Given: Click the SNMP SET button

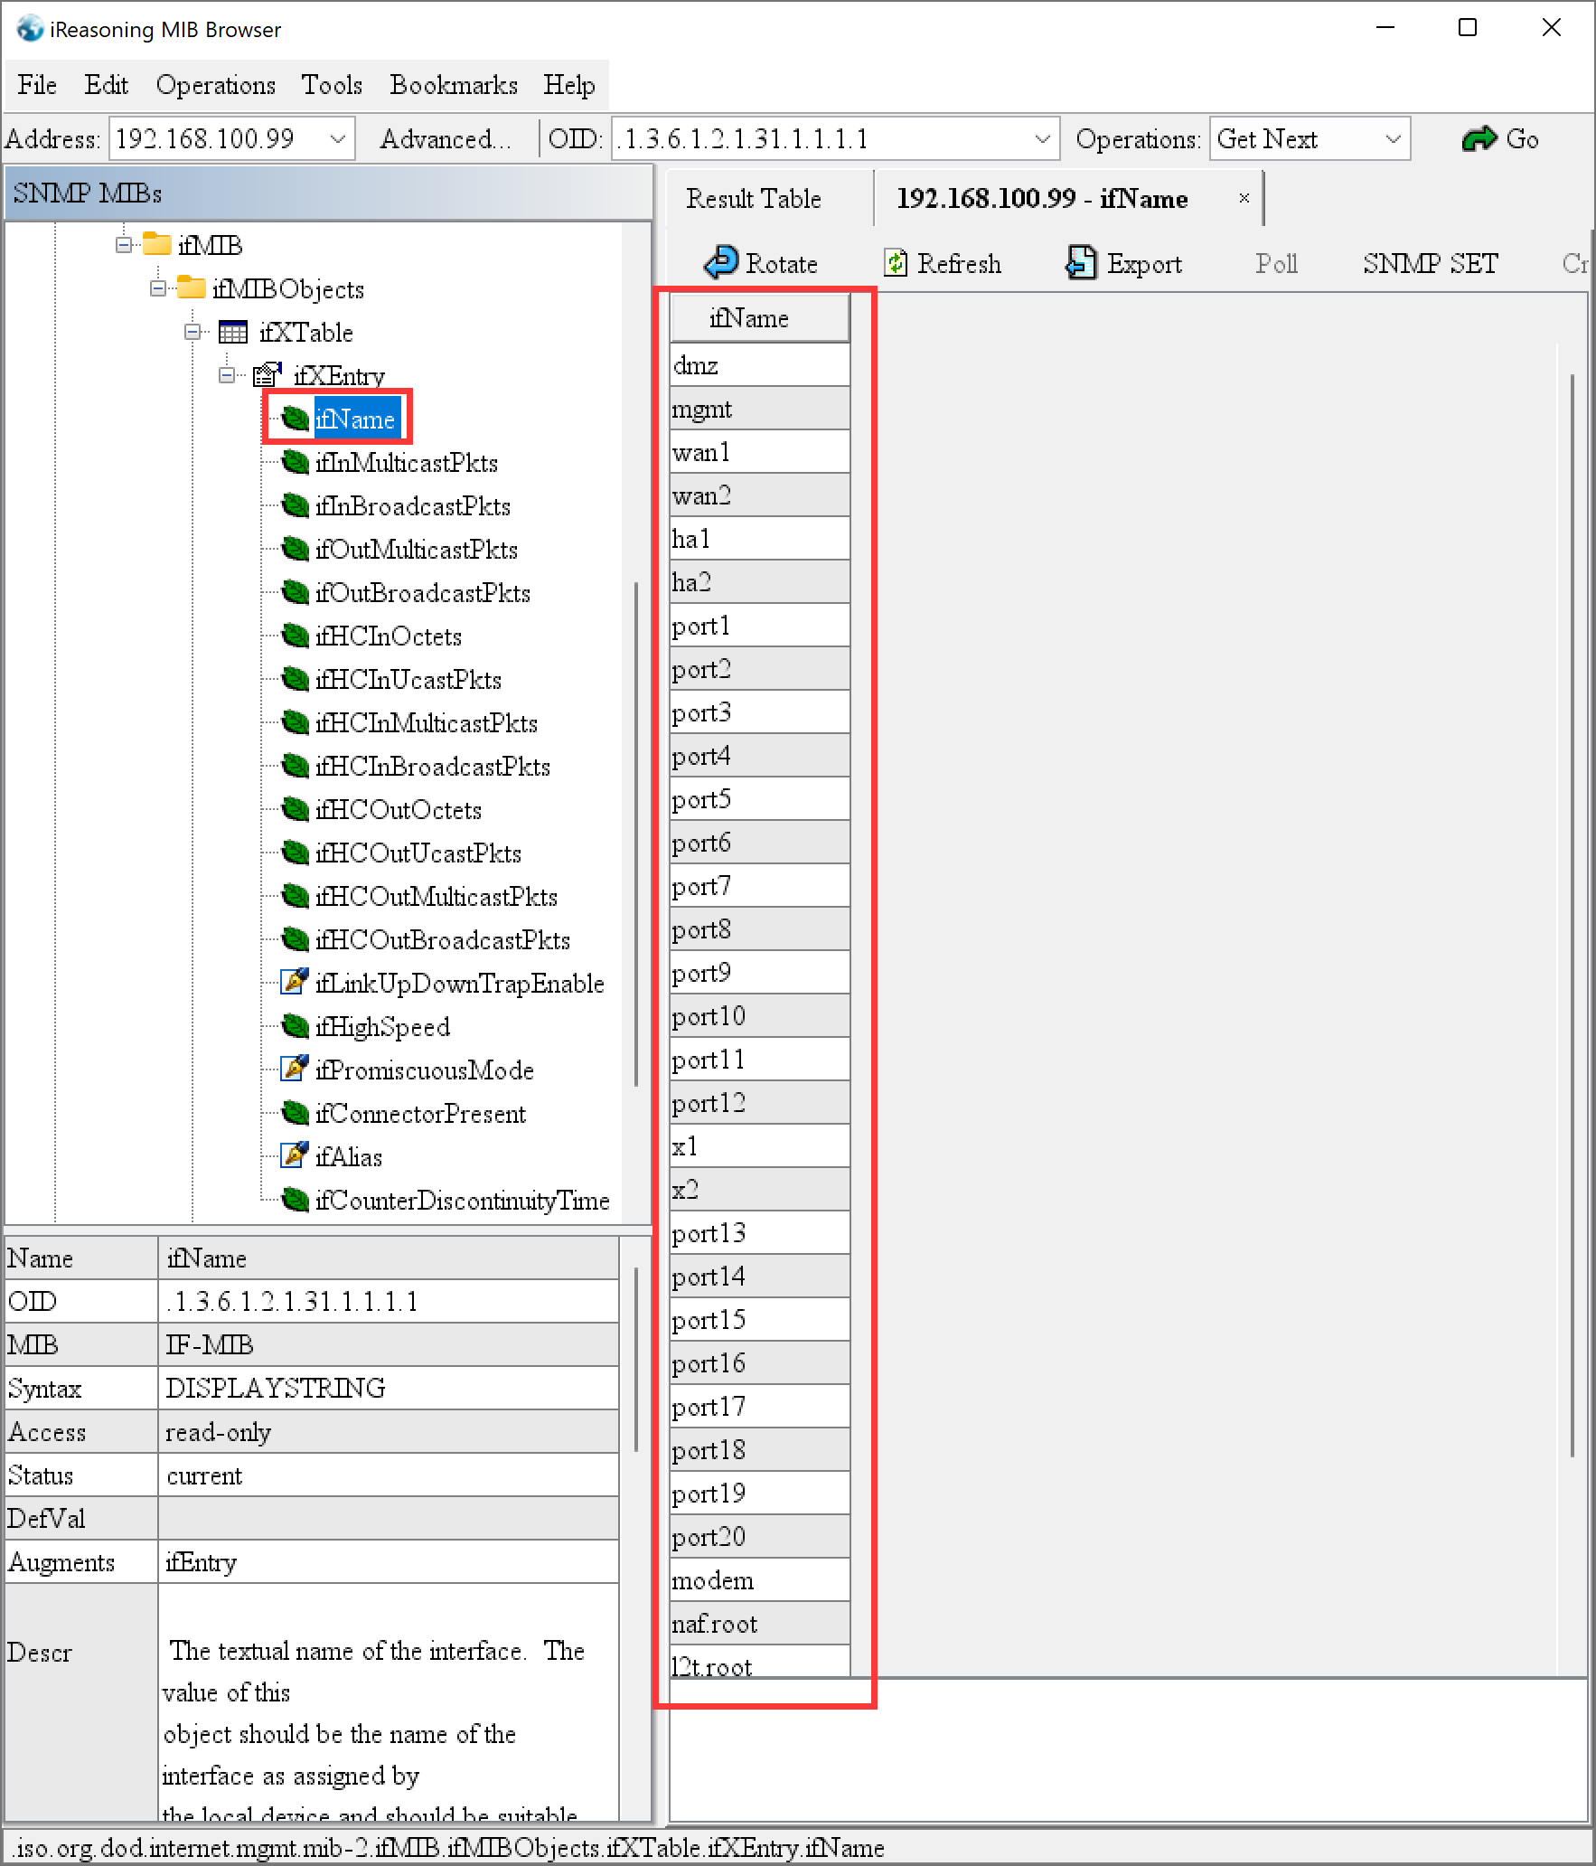Looking at the screenshot, I should (1430, 263).
